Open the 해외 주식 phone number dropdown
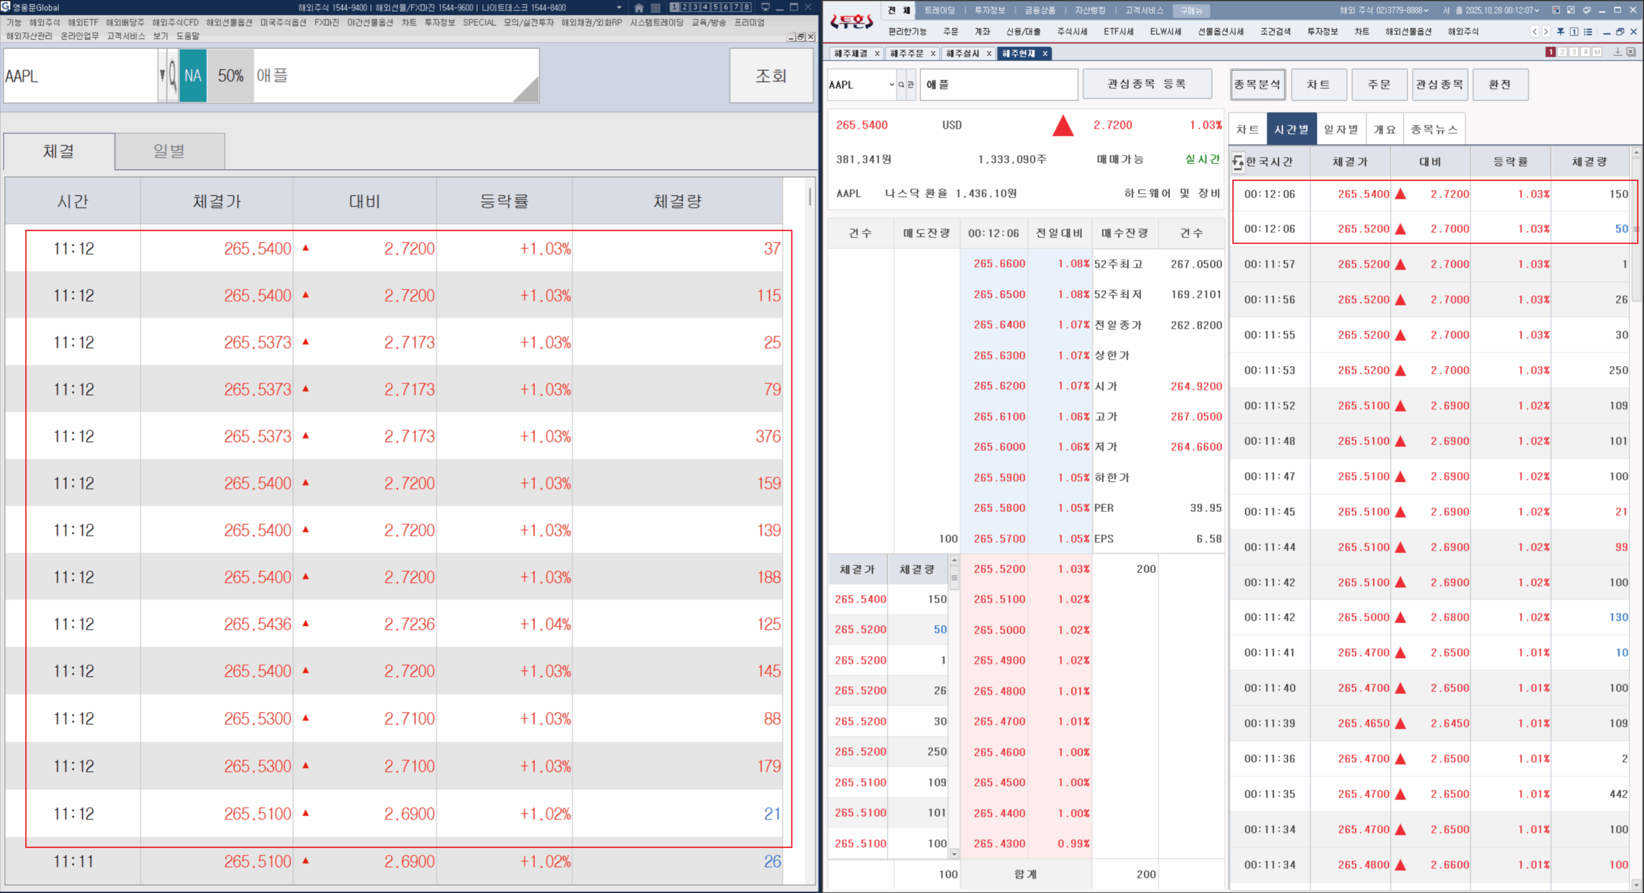The width and height of the screenshot is (1644, 893). [x=1426, y=10]
